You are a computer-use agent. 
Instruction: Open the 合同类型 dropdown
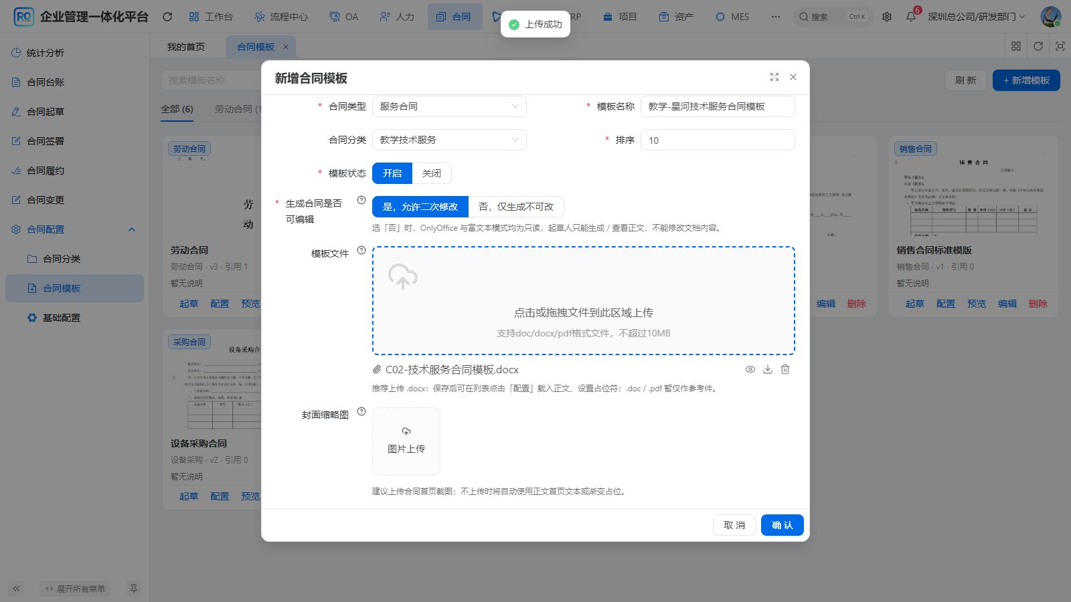coord(449,106)
